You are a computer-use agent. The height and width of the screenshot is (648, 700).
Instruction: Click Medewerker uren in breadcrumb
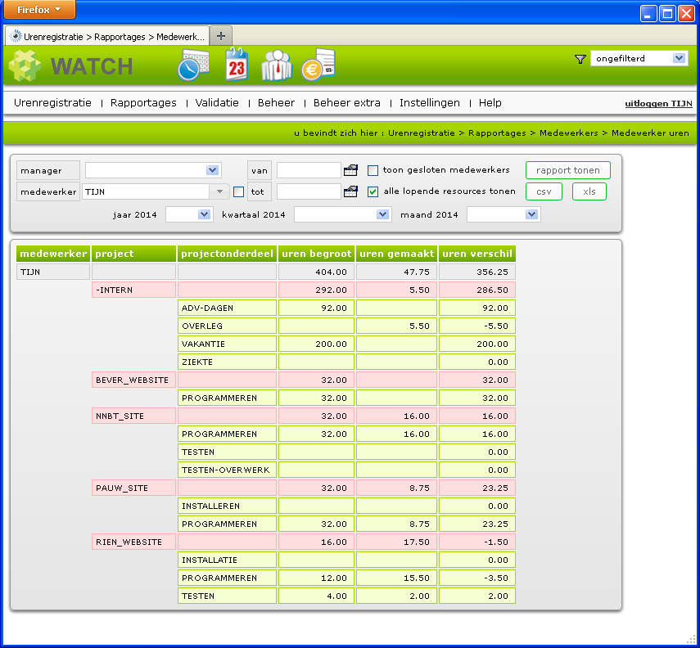pyautogui.click(x=650, y=133)
